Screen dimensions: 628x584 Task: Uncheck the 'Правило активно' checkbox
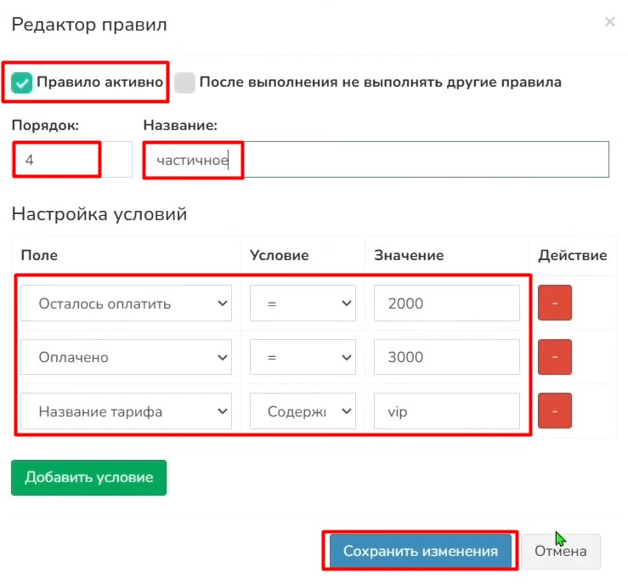(22, 82)
